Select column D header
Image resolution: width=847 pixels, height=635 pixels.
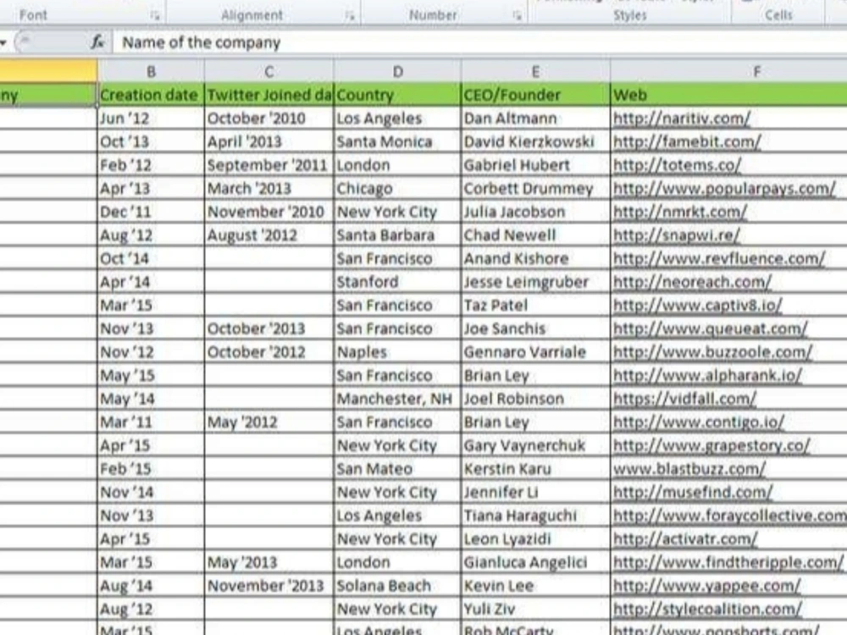397,71
